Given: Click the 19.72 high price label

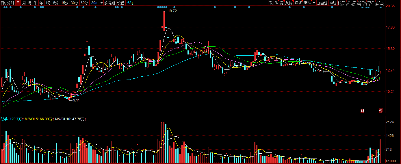Looking at the screenshot, I should tap(172, 11).
